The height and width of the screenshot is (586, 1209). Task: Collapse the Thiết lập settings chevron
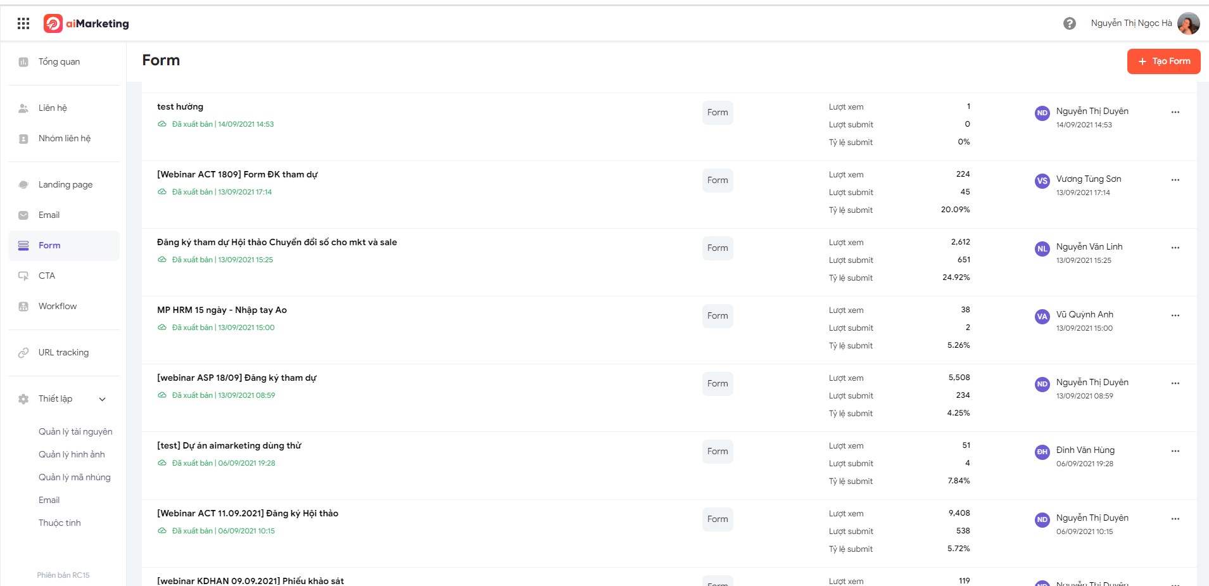103,399
